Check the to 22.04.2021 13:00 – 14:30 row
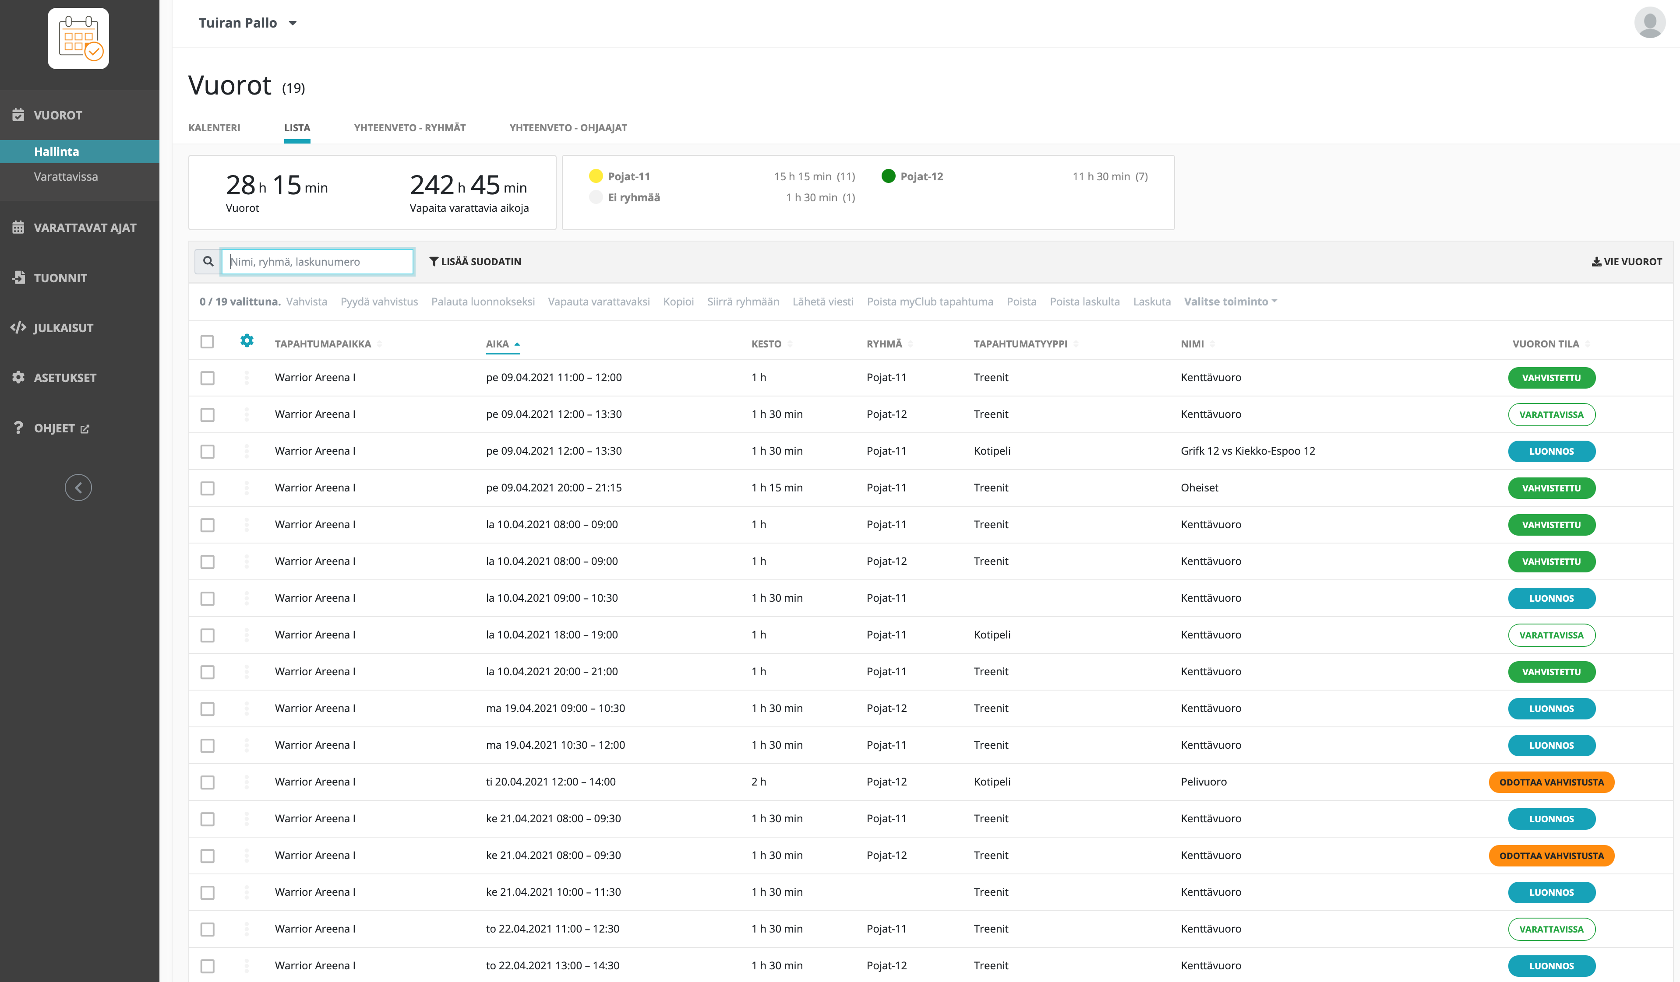Viewport: 1680px width, 982px height. (x=207, y=966)
